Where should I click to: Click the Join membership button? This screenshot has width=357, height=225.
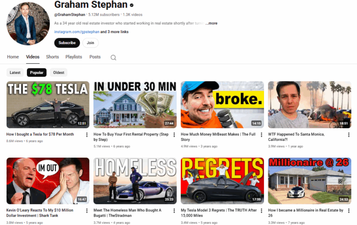90,43
